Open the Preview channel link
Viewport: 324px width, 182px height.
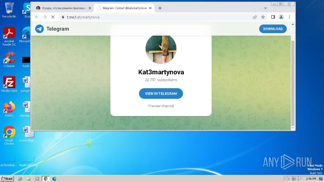[161, 106]
